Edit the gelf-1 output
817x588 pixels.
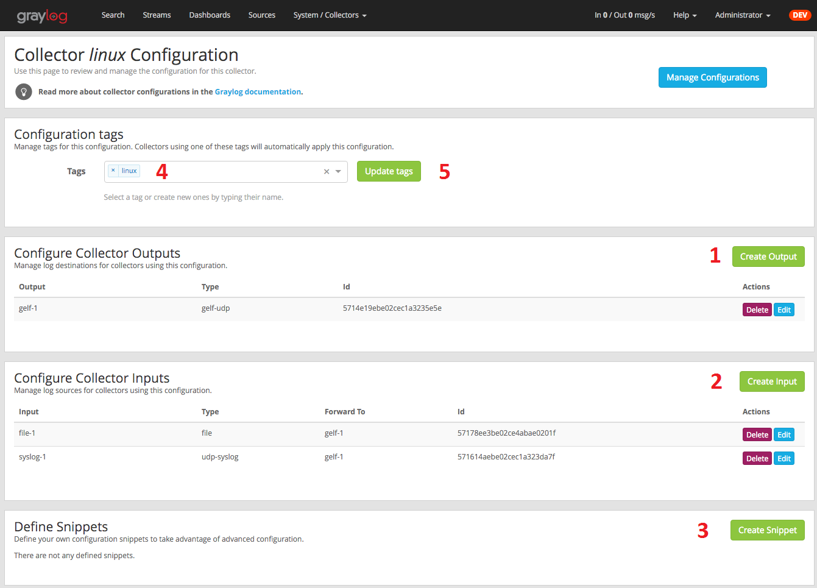784,310
